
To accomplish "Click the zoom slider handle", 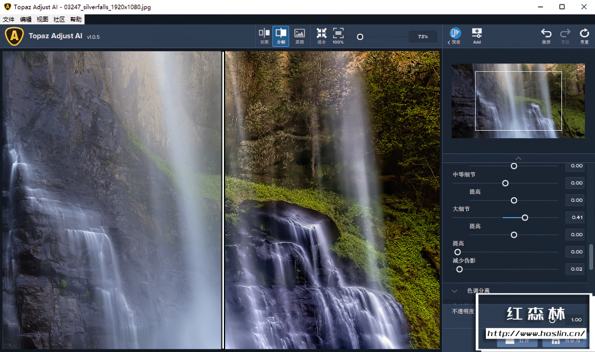I will (360, 37).
